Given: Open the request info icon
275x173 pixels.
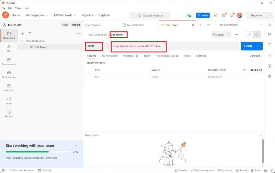Looking at the screenshot, I should pyautogui.click(x=270, y=66).
